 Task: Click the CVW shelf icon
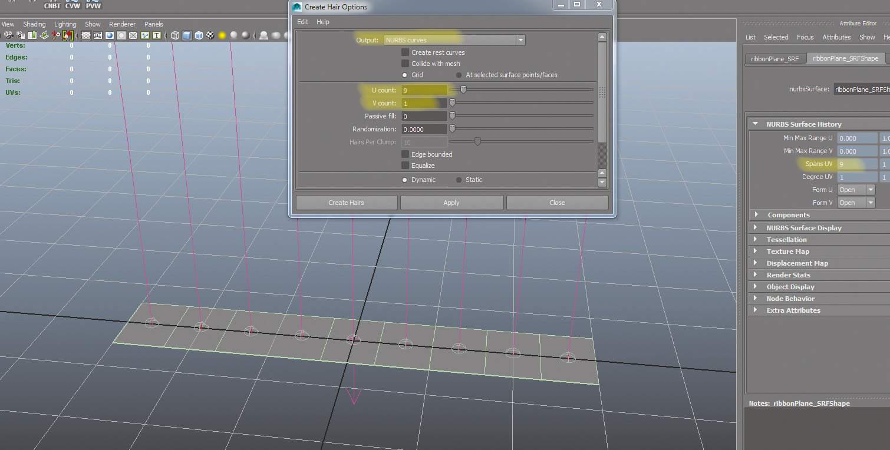72,5
